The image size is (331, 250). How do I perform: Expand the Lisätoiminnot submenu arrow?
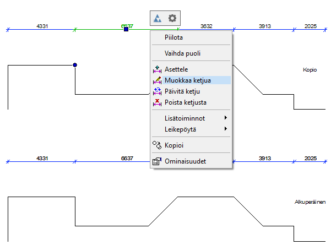coord(226,118)
